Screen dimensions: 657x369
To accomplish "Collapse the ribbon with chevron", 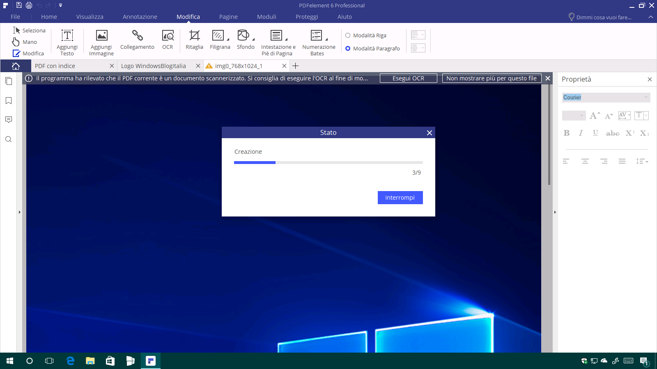I will [651, 17].
